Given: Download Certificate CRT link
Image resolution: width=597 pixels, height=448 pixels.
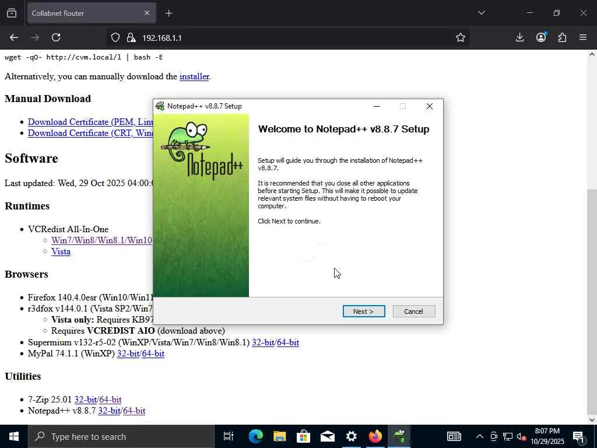Looking at the screenshot, I should tap(90, 133).
